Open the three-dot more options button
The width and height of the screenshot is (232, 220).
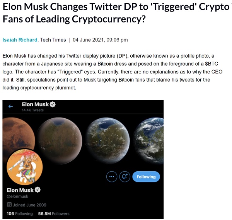click(x=112, y=177)
